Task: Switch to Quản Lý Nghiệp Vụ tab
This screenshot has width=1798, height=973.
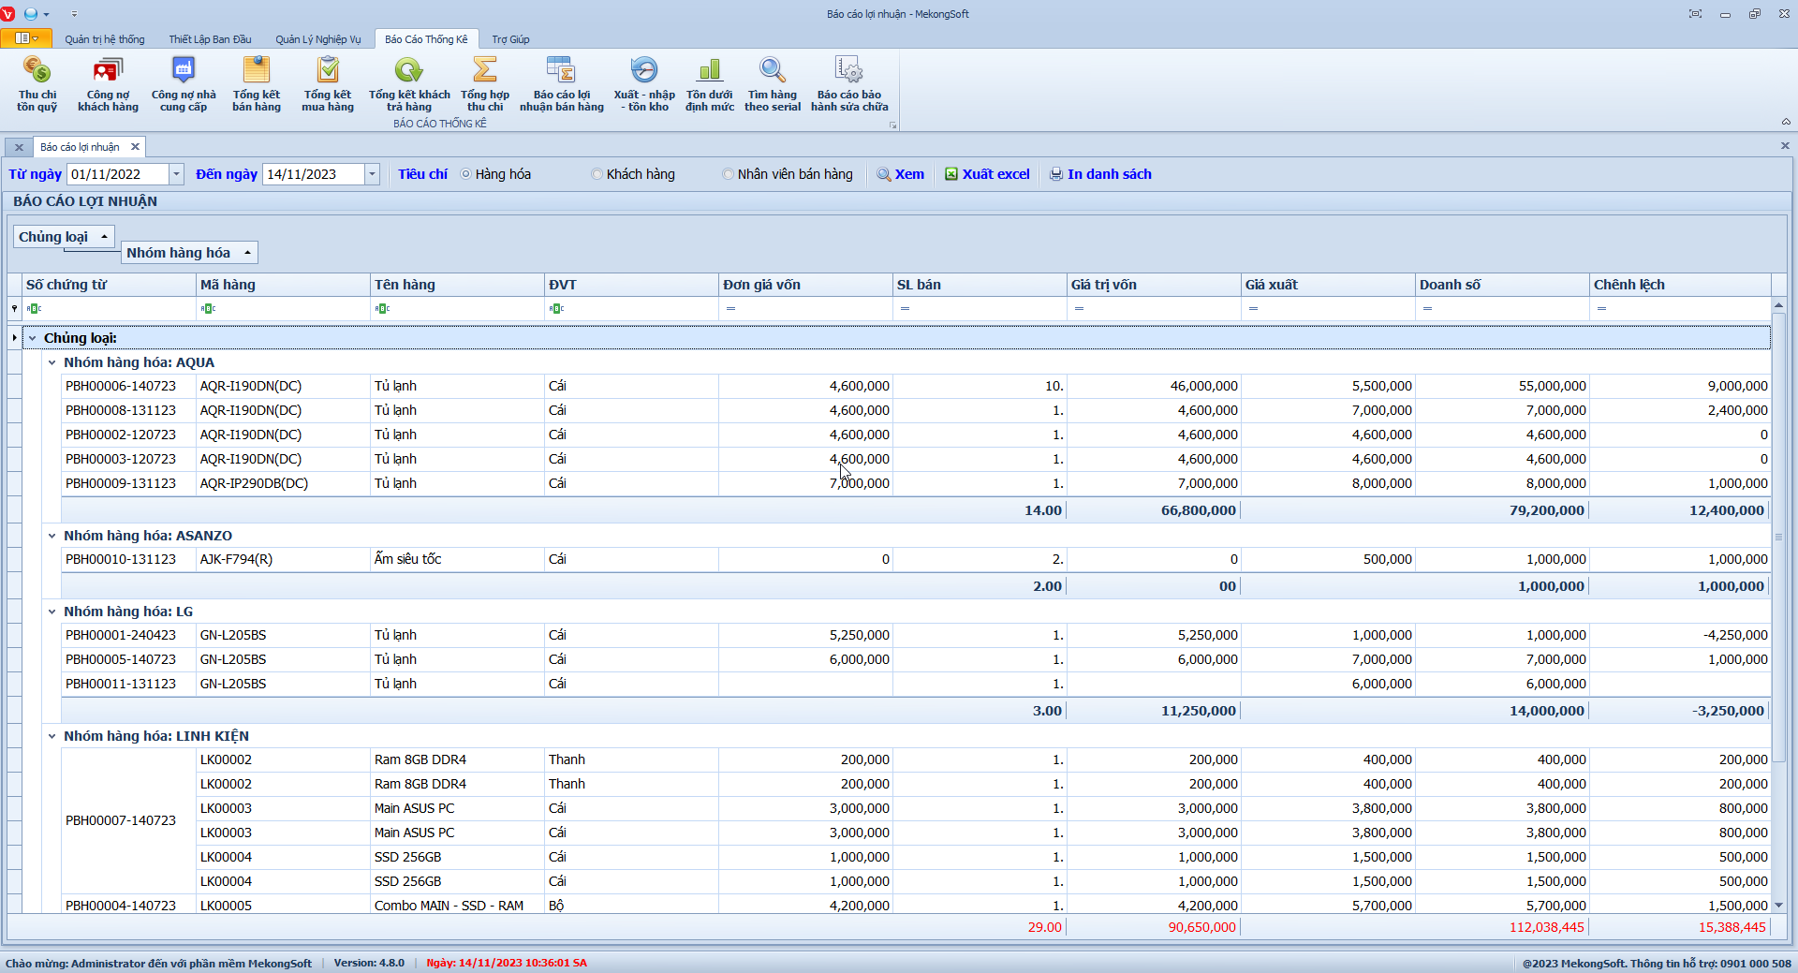Action: tap(317, 39)
